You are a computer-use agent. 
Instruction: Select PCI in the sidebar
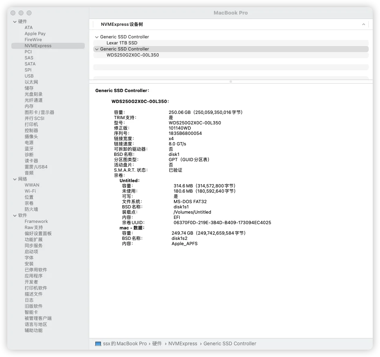point(28,52)
